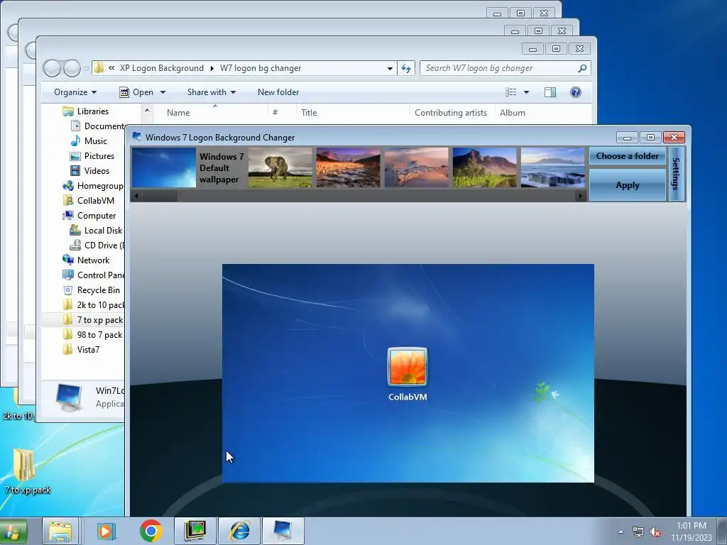Click the thumbnail strip left scroll arrow

[x=136, y=196]
